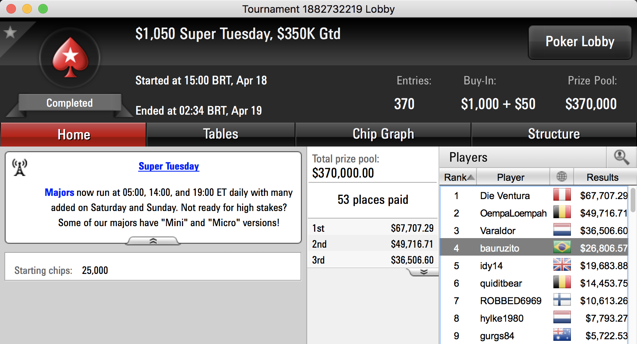Go back to the Poker Lobby
Viewport: 637px width, 344px height.
click(x=580, y=42)
